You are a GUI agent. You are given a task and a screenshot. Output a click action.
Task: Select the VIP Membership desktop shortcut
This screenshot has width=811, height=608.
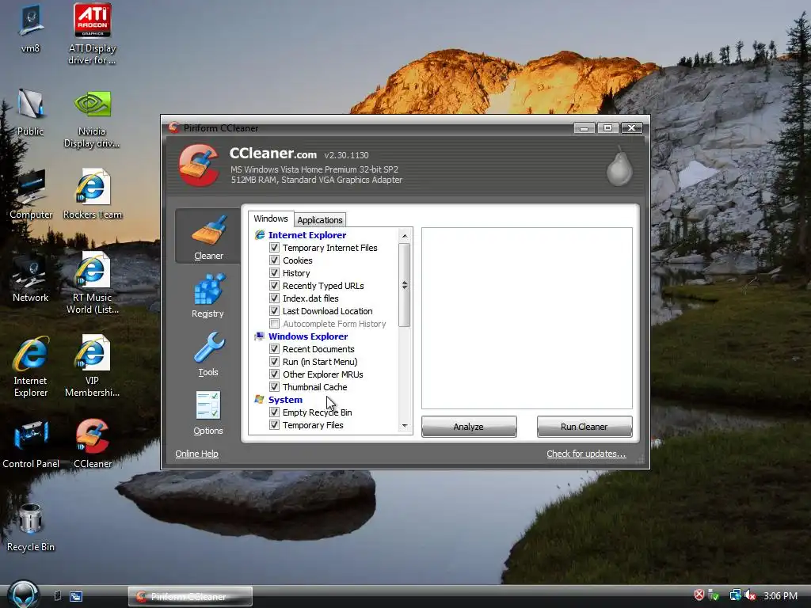coord(92,367)
